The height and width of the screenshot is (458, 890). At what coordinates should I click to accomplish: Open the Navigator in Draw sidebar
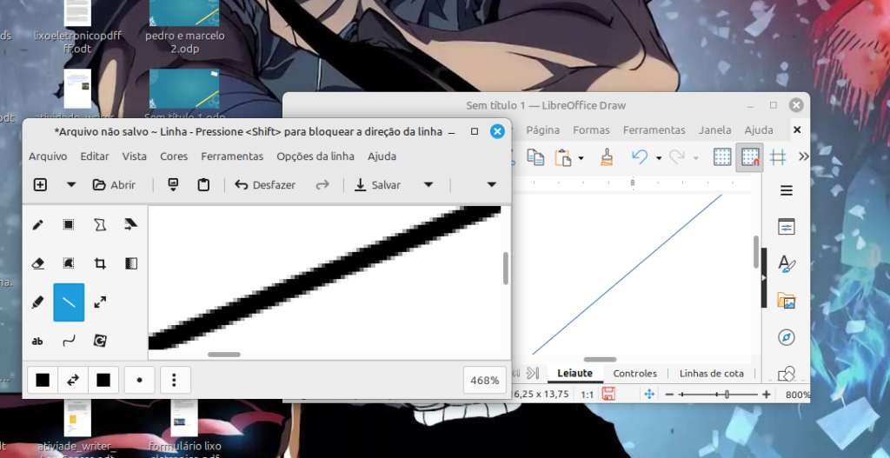pos(786,337)
